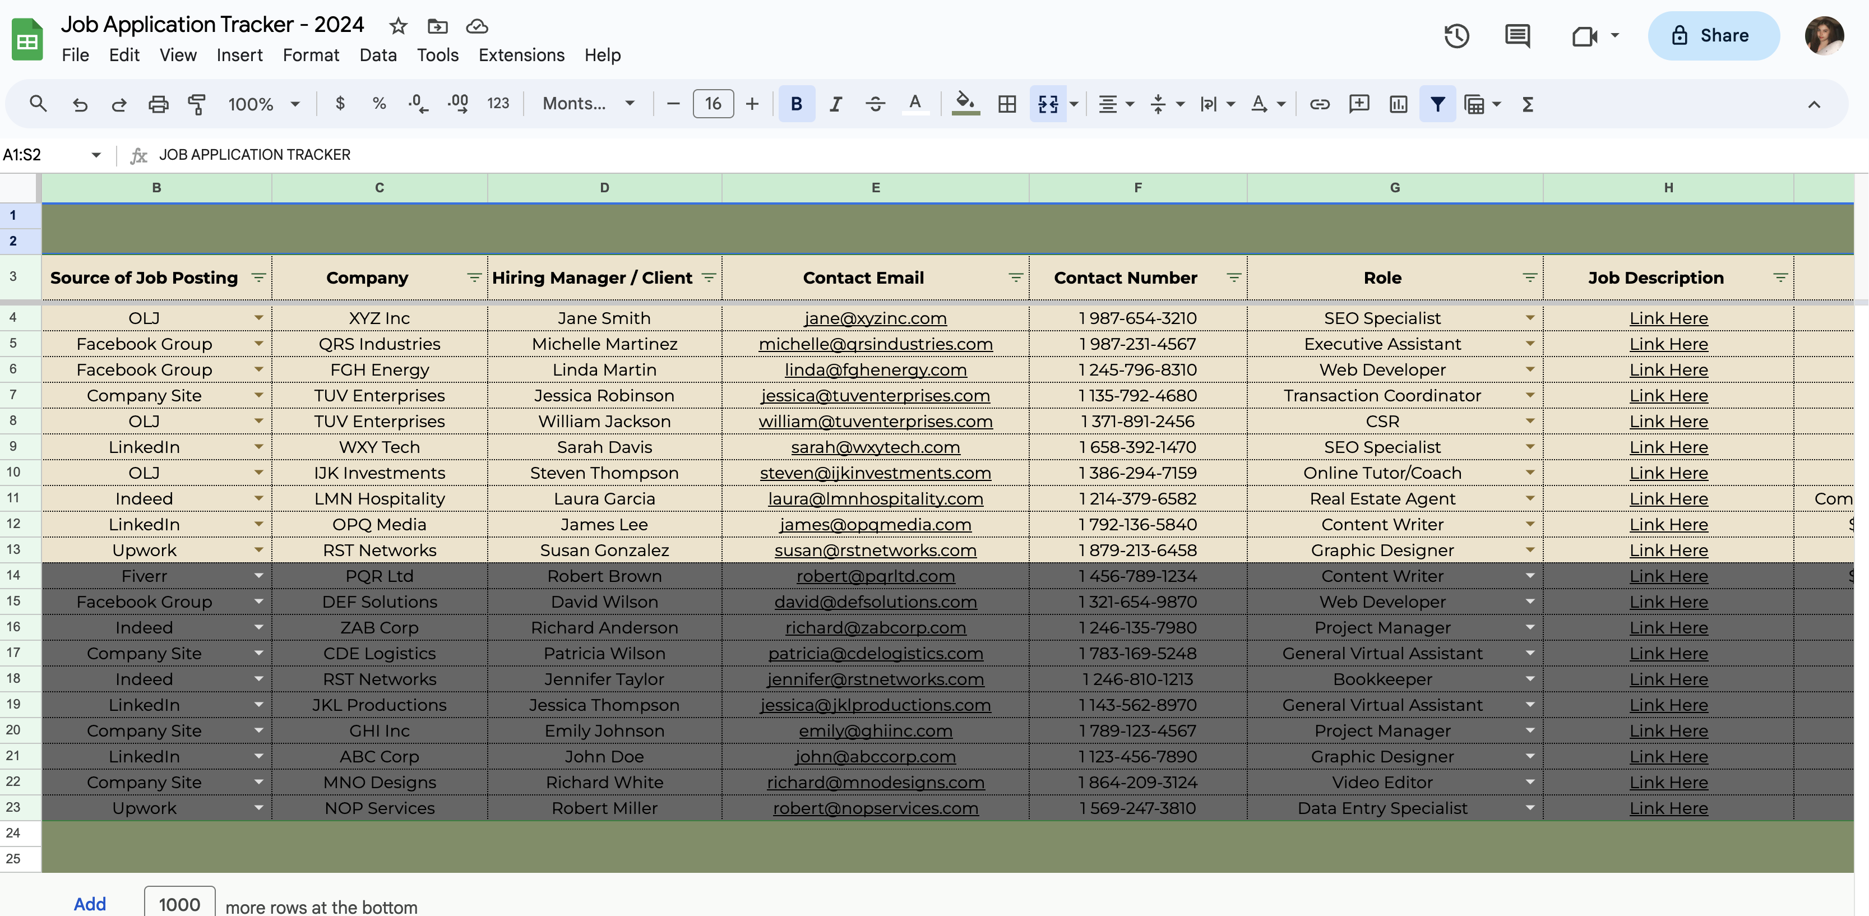The width and height of the screenshot is (1869, 916).
Task: Open the Contact Email column filter
Action: (1016, 278)
